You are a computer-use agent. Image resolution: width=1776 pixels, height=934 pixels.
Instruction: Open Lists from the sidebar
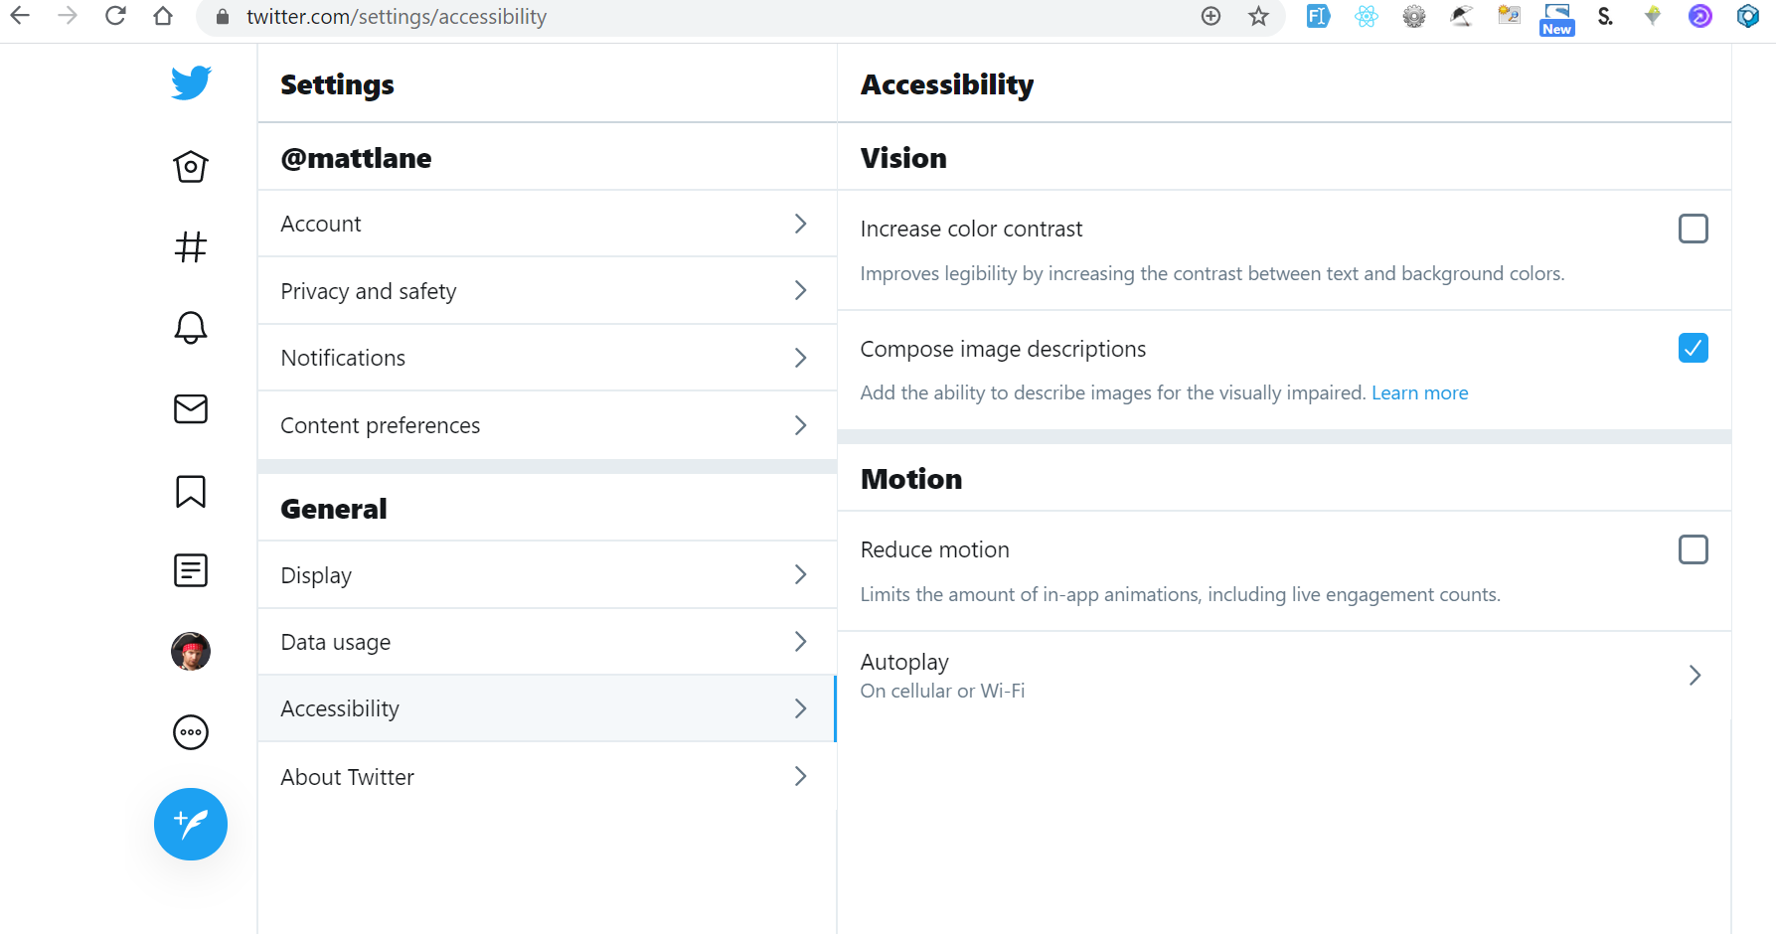click(190, 570)
